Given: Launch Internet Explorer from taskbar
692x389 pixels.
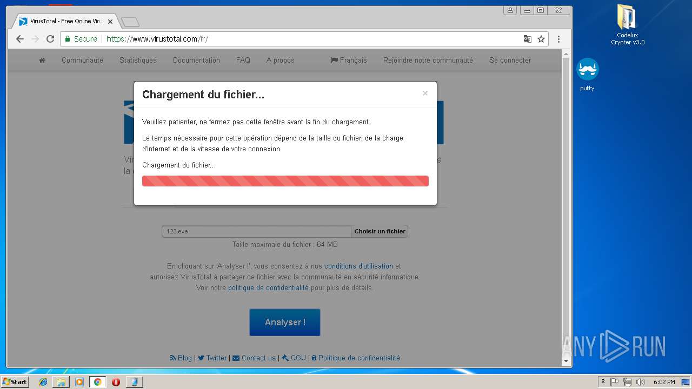Looking at the screenshot, I should tap(43, 382).
